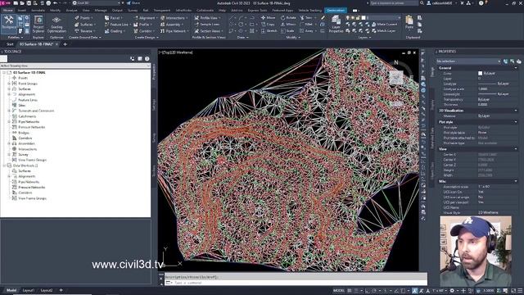Click the Undo arrow in quick access toolbar

(x=56, y=3)
